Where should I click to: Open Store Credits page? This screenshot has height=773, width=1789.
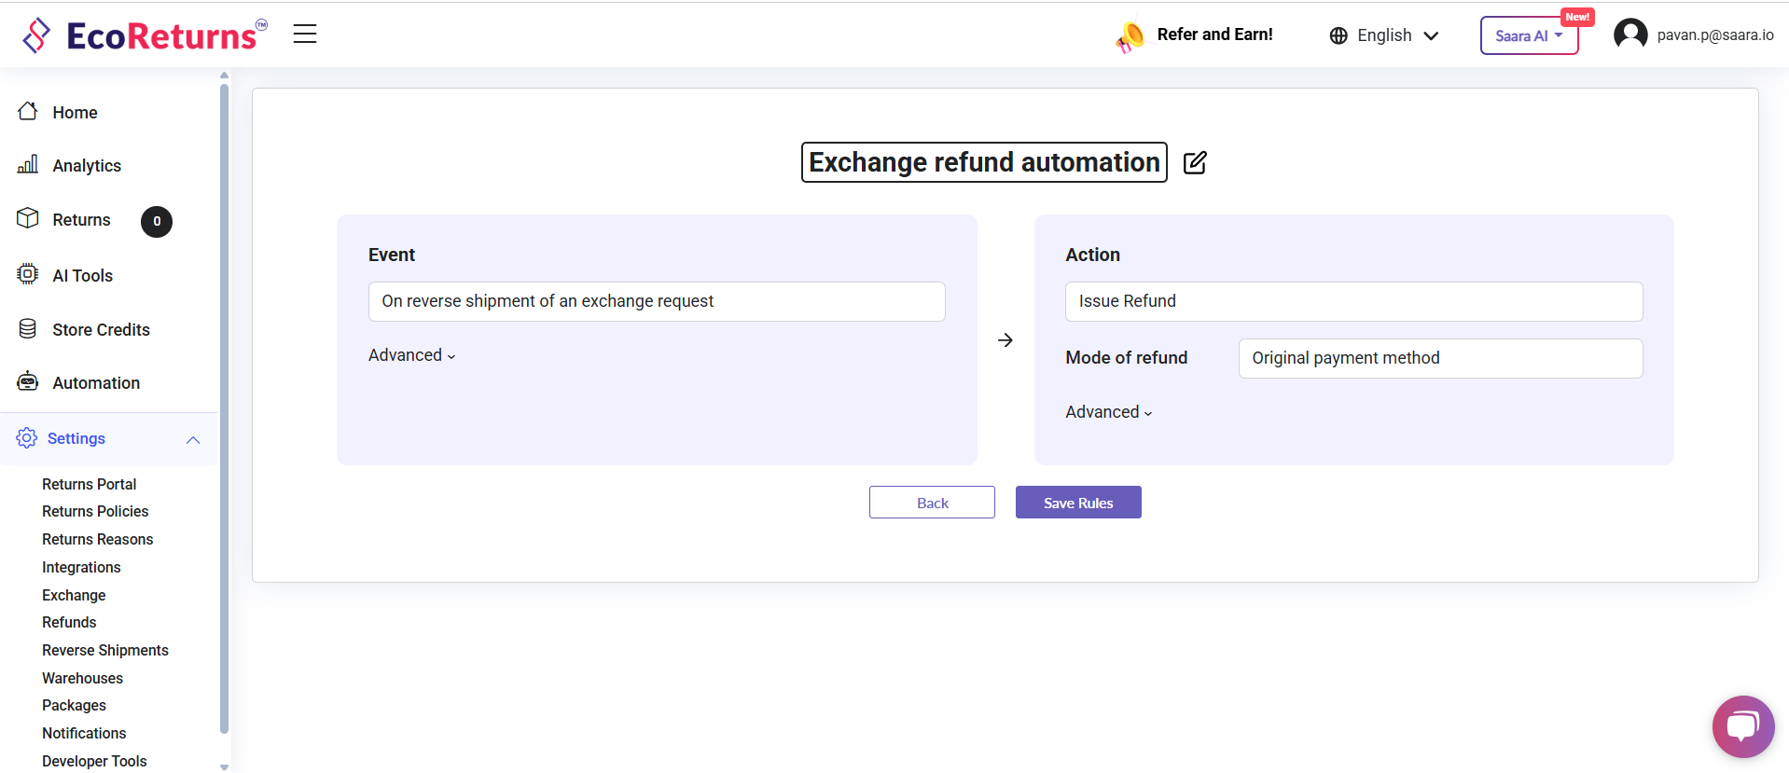[101, 330]
